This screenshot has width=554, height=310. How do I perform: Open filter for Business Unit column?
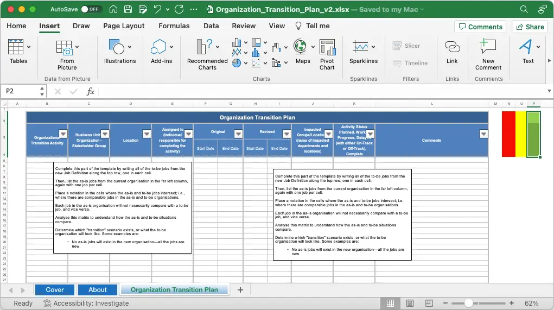click(105, 134)
